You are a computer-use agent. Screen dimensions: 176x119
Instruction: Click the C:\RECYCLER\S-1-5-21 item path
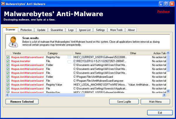(100, 61)
